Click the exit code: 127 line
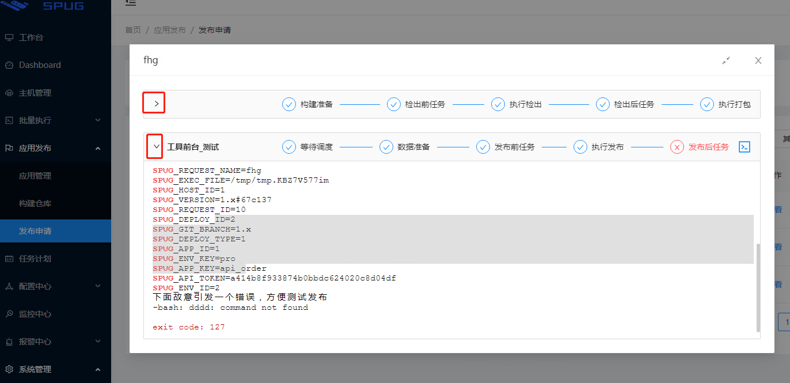 click(189, 327)
